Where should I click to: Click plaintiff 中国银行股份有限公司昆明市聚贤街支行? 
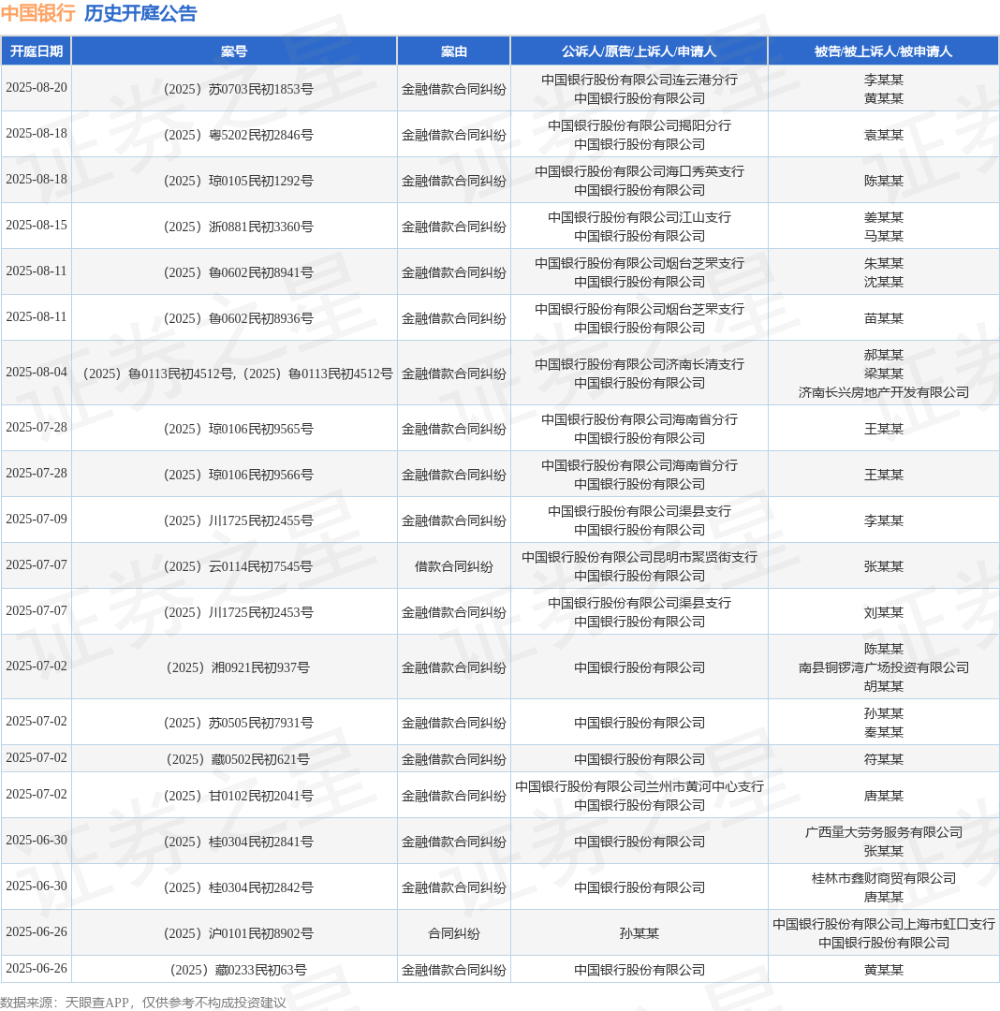point(639,556)
